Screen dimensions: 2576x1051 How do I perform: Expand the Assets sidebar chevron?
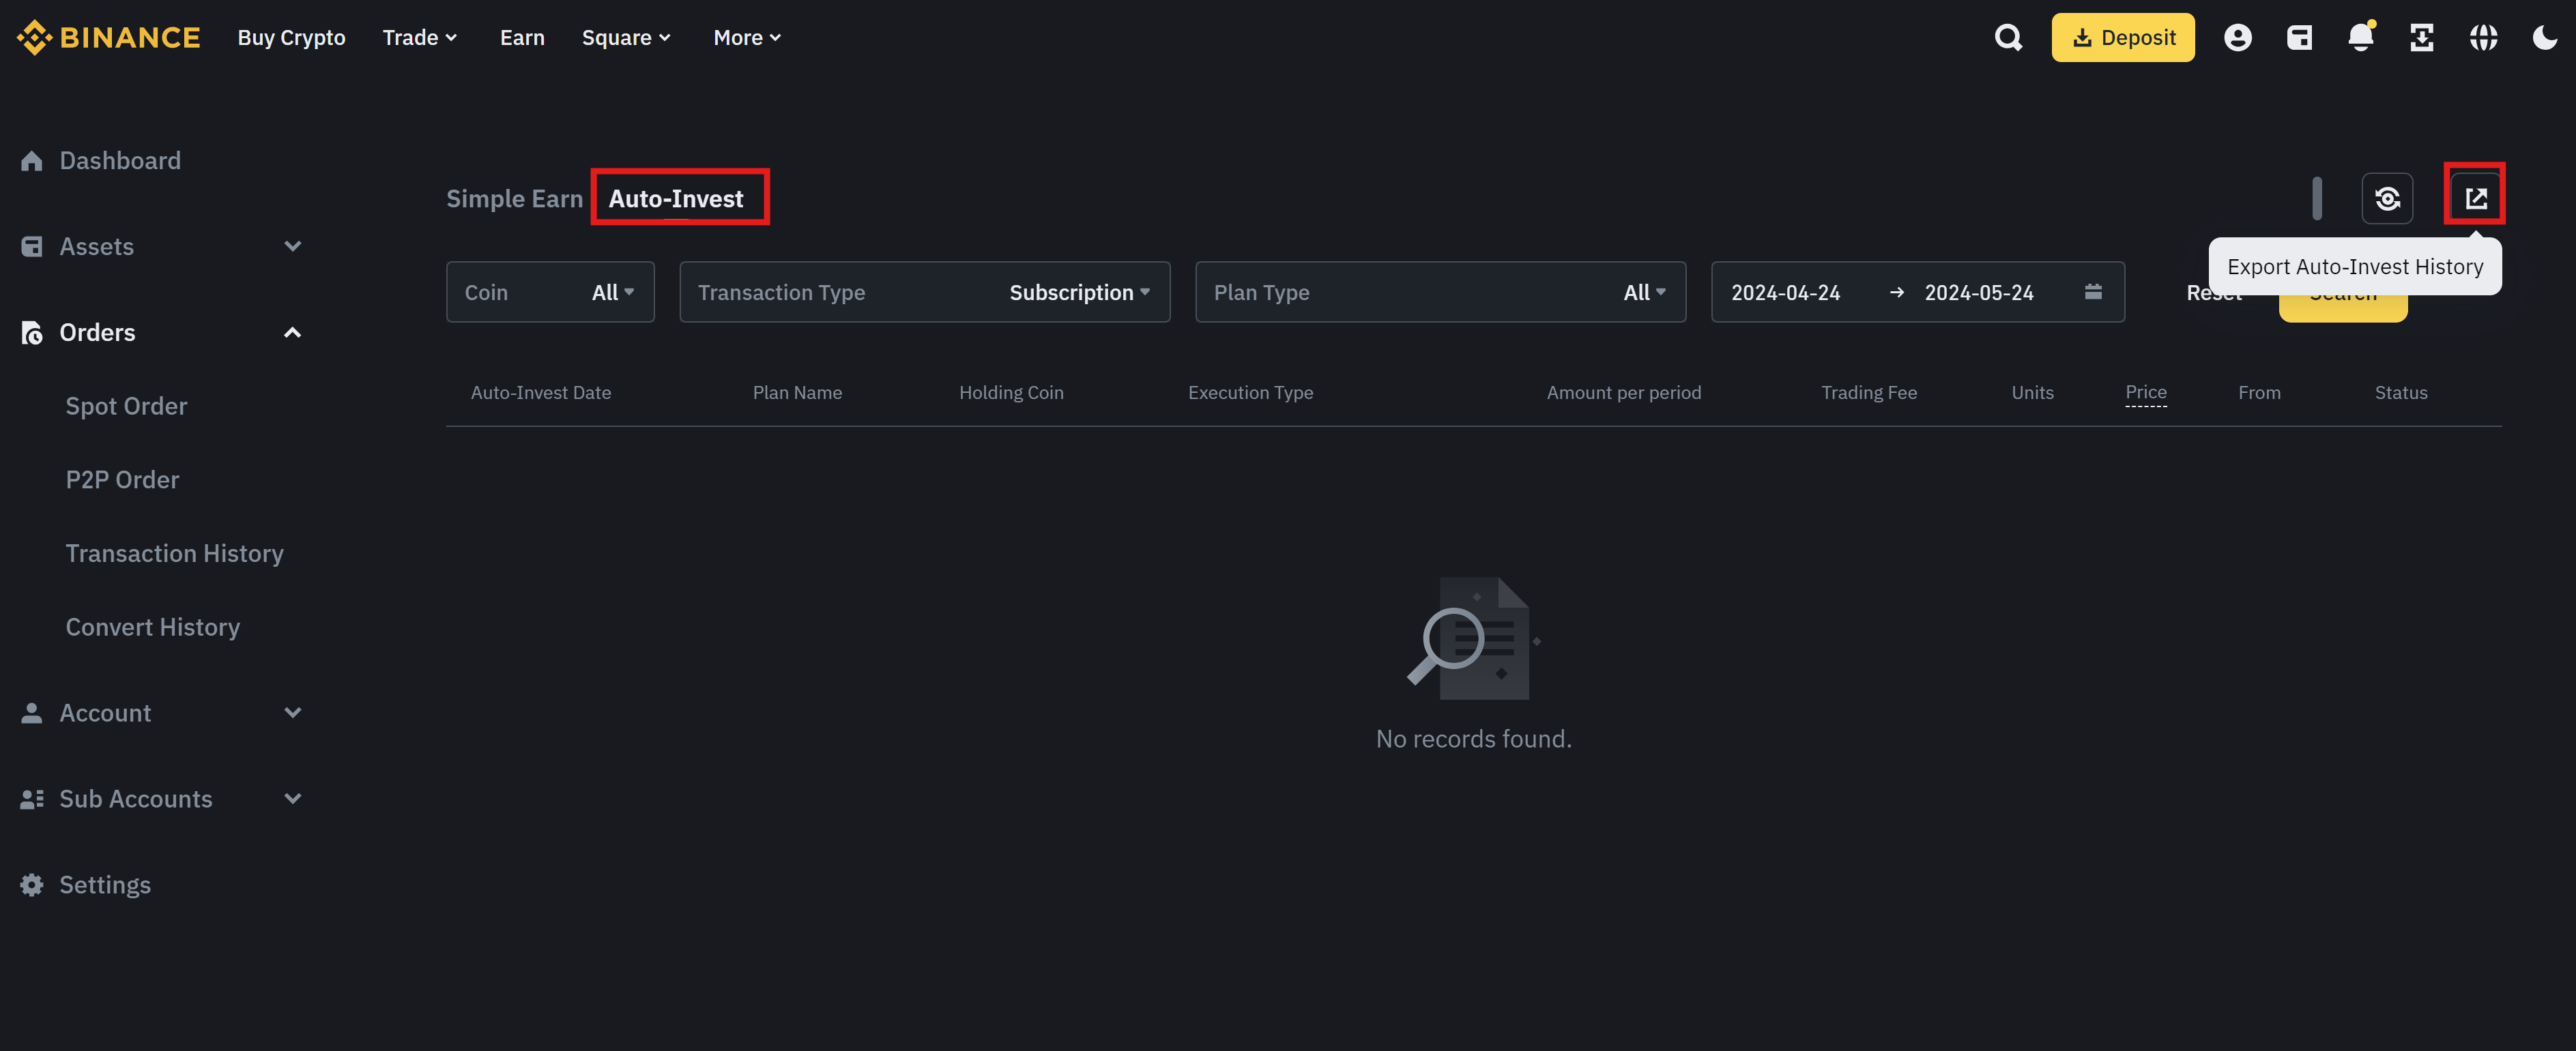(292, 246)
